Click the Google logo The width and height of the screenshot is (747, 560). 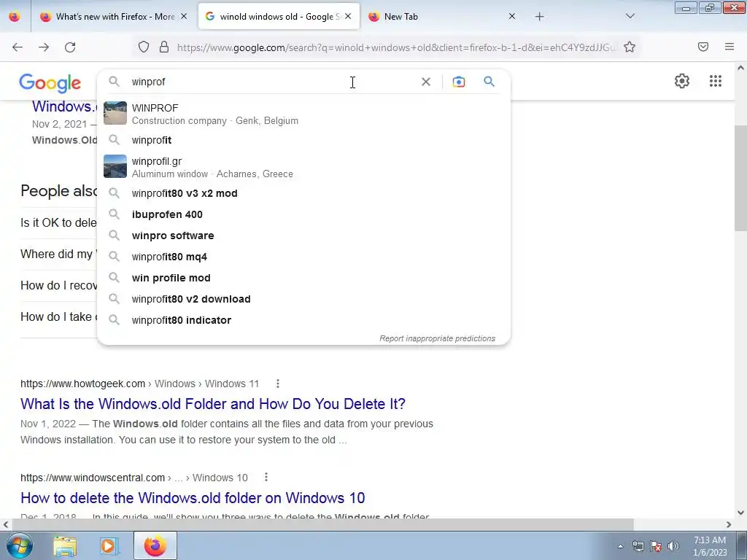click(50, 83)
